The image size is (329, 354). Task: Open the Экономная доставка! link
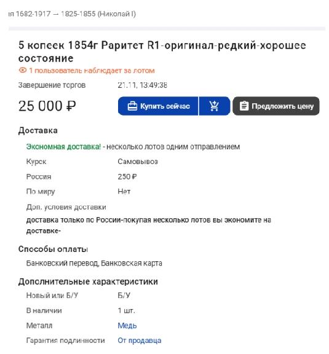[63, 147]
